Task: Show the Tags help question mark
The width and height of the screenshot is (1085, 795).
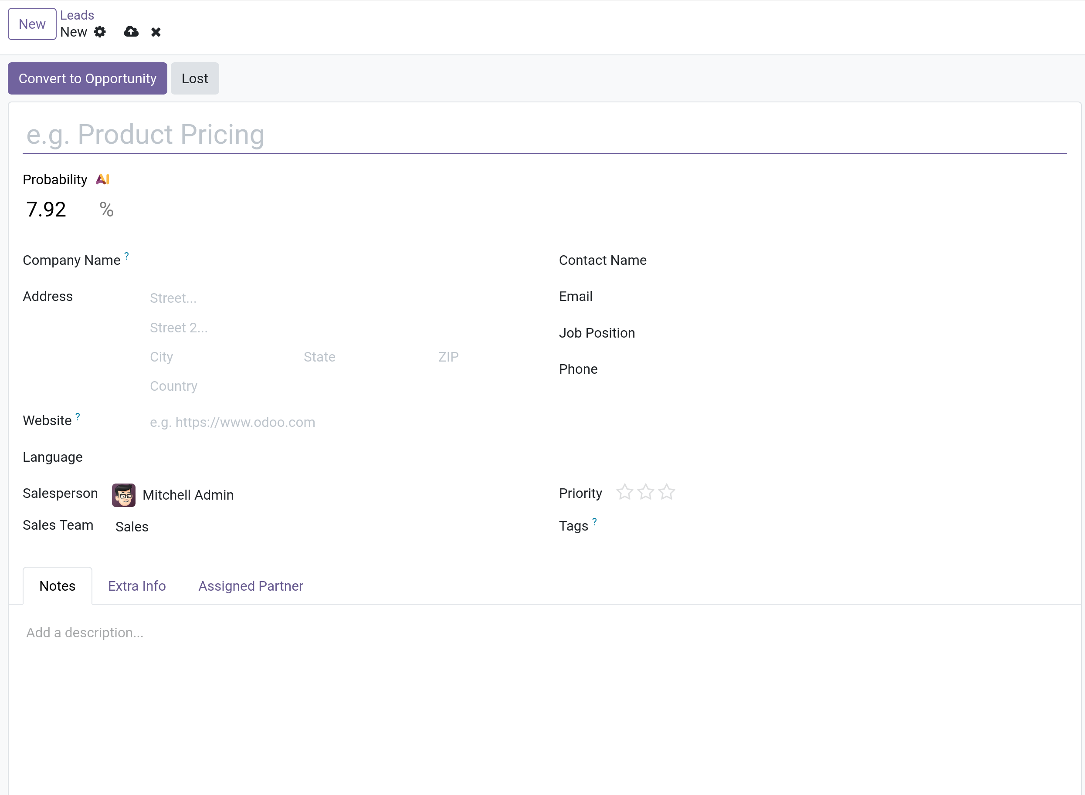Action: [594, 522]
